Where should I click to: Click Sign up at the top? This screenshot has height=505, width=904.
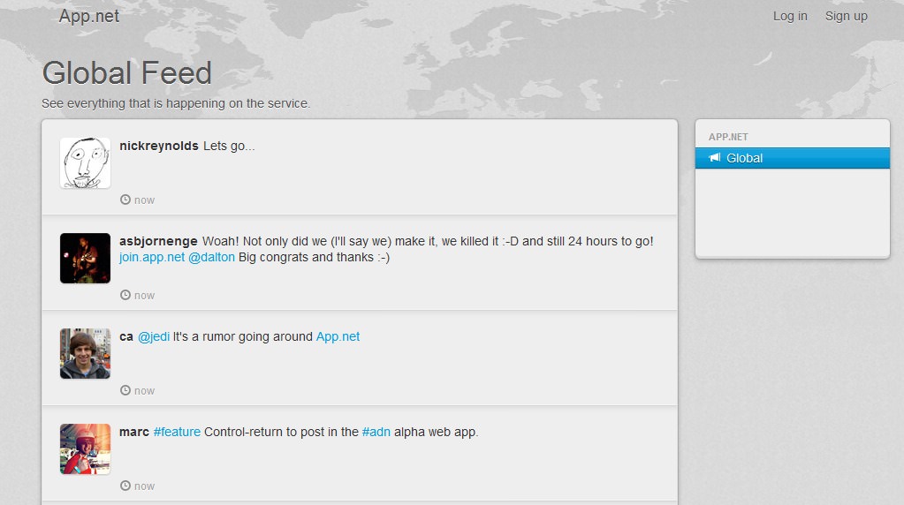846,16
